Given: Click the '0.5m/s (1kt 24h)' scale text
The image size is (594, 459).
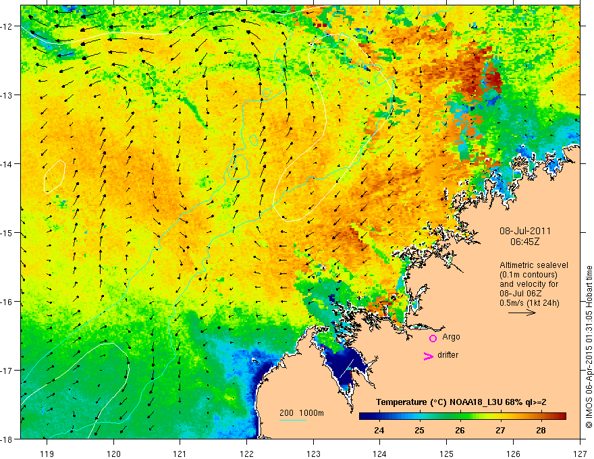Looking at the screenshot, I should tap(529, 303).
